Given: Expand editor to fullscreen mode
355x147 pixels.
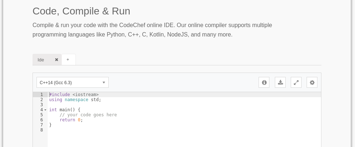Looking at the screenshot, I should point(296,82).
